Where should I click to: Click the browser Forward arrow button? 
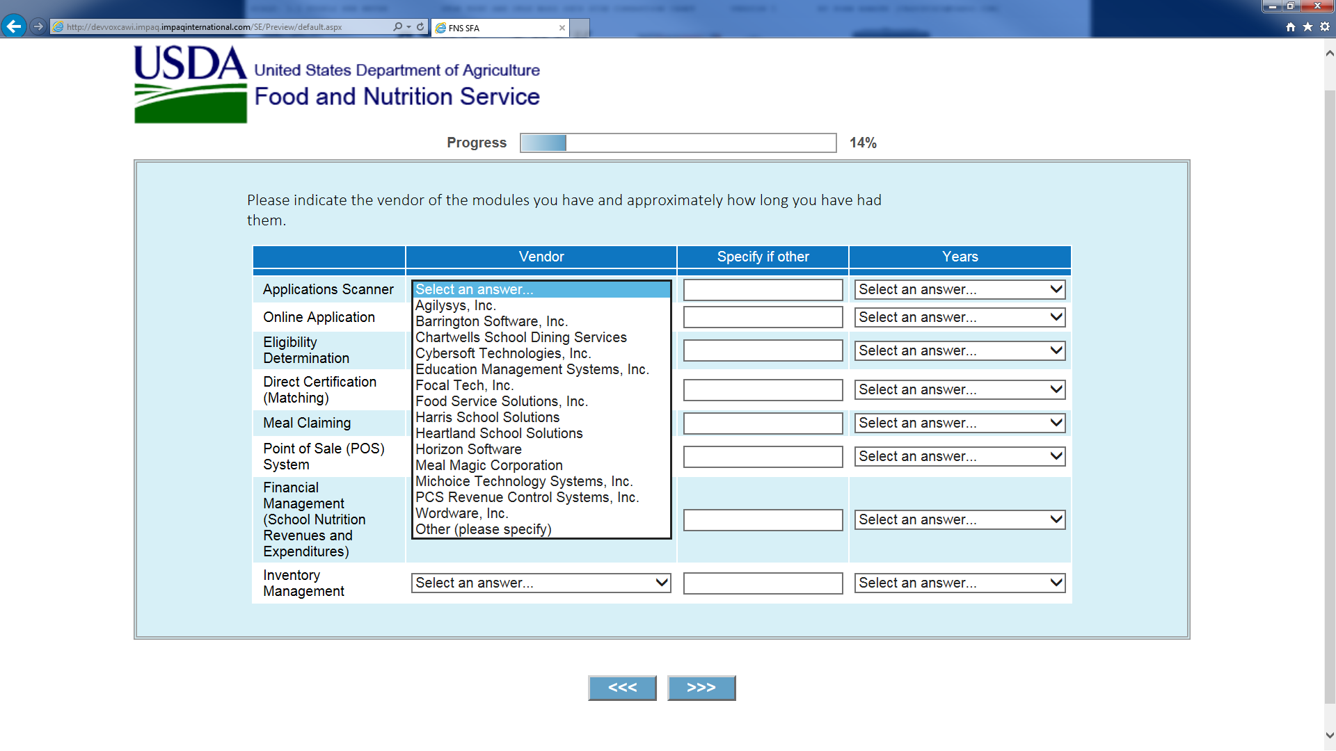click(38, 26)
